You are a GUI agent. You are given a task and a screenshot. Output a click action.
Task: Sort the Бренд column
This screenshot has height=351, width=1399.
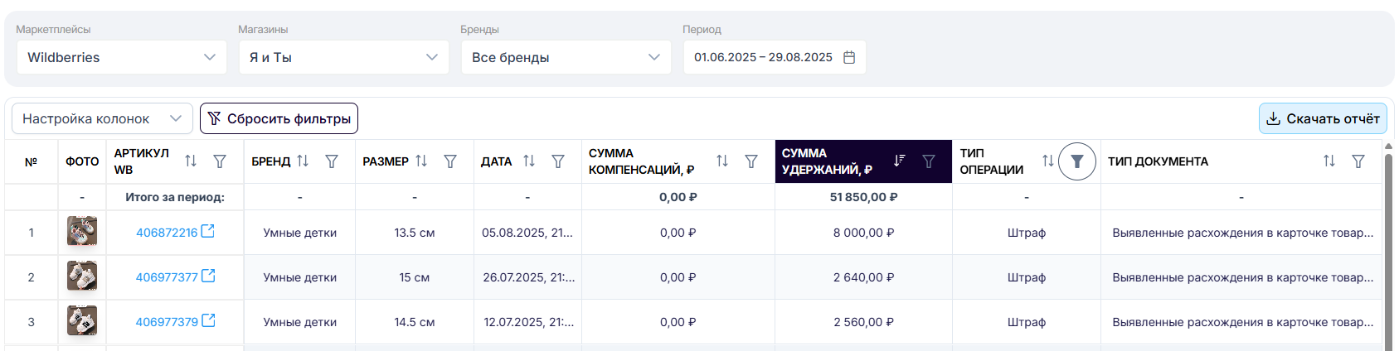click(x=303, y=161)
